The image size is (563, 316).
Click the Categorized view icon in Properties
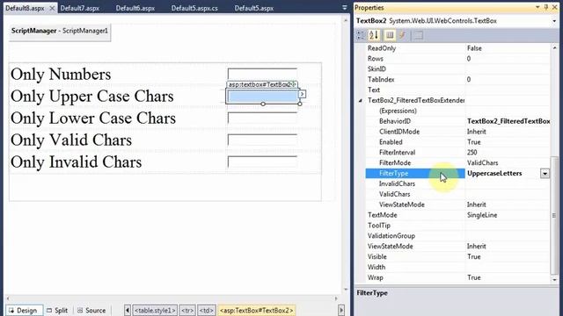click(361, 35)
